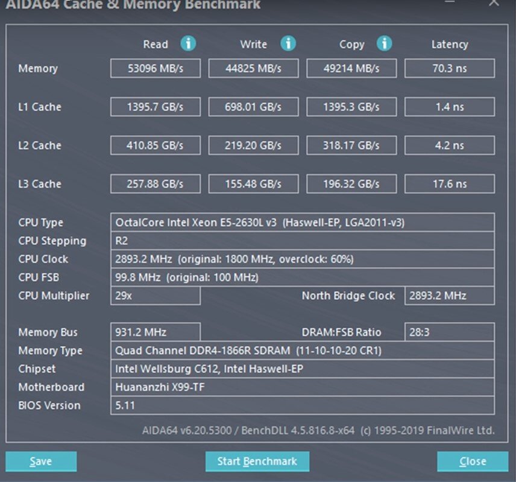Click North Bridge Clock value 2893.2 MHz
The image size is (516, 482).
pos(450,296)
